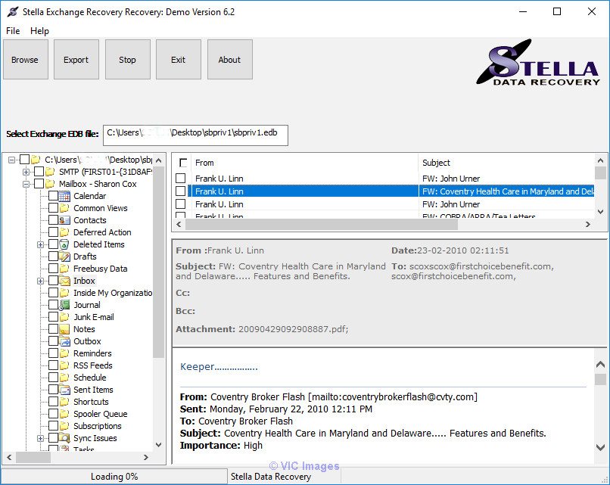Click the folder tree down scroll arrow

pos(159,445)
